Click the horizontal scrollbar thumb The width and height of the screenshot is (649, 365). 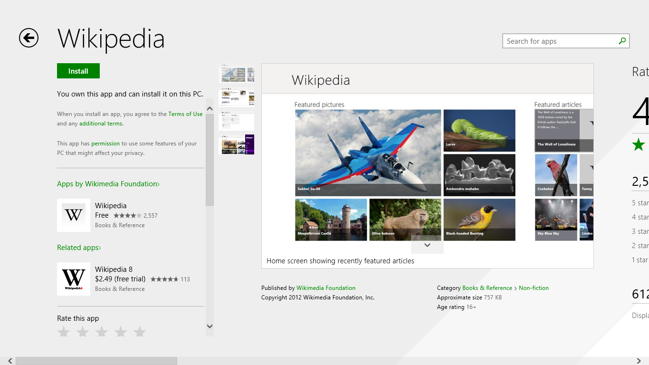coord(96,361)
